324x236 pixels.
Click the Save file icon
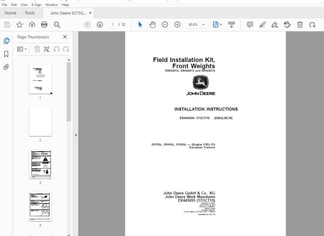(7, 25)
